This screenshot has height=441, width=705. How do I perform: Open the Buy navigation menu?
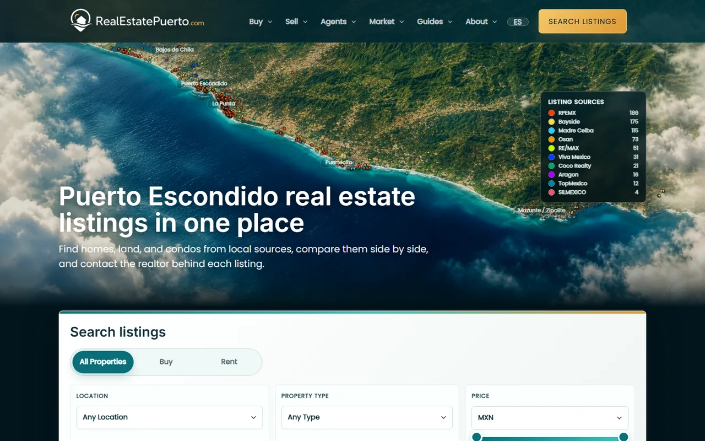pos(261,21)
